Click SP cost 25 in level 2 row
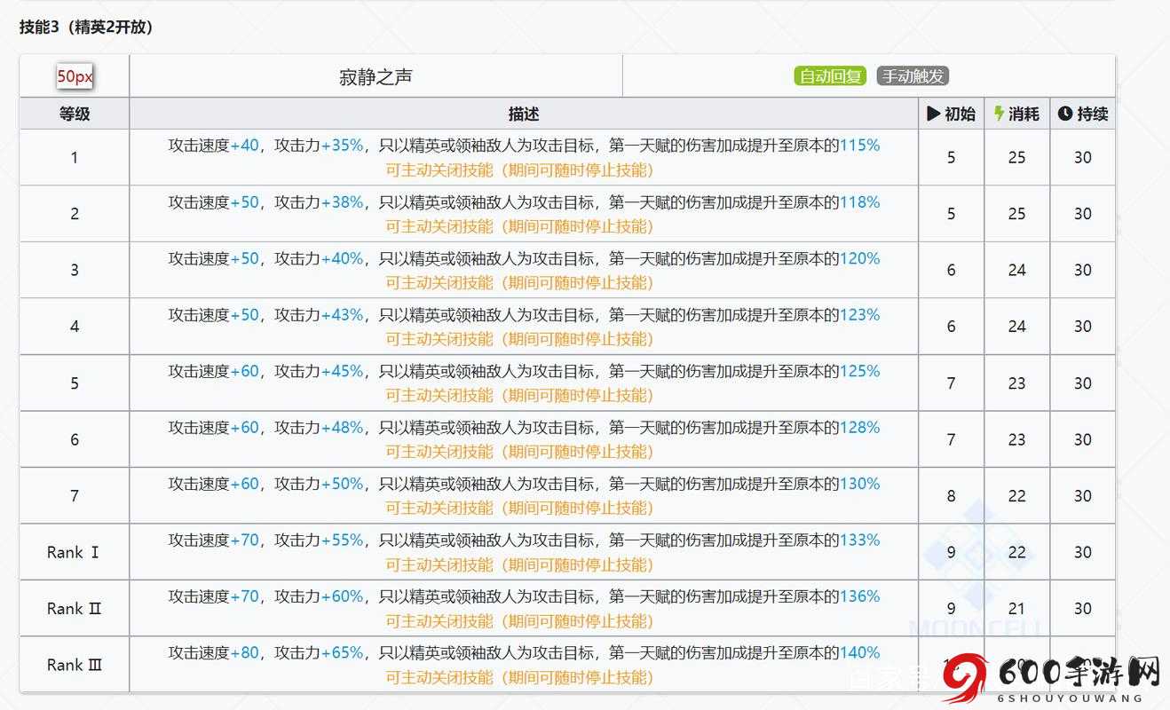 tap(1017, 214)
